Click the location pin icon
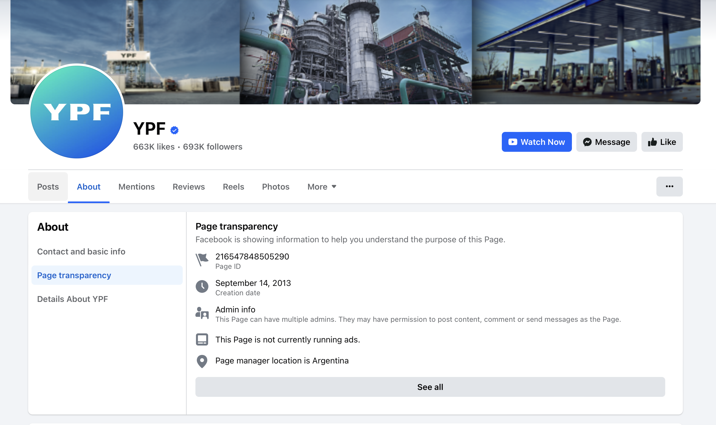The height and width of the screenshot is (425, 716). click(x=202, y=362)
